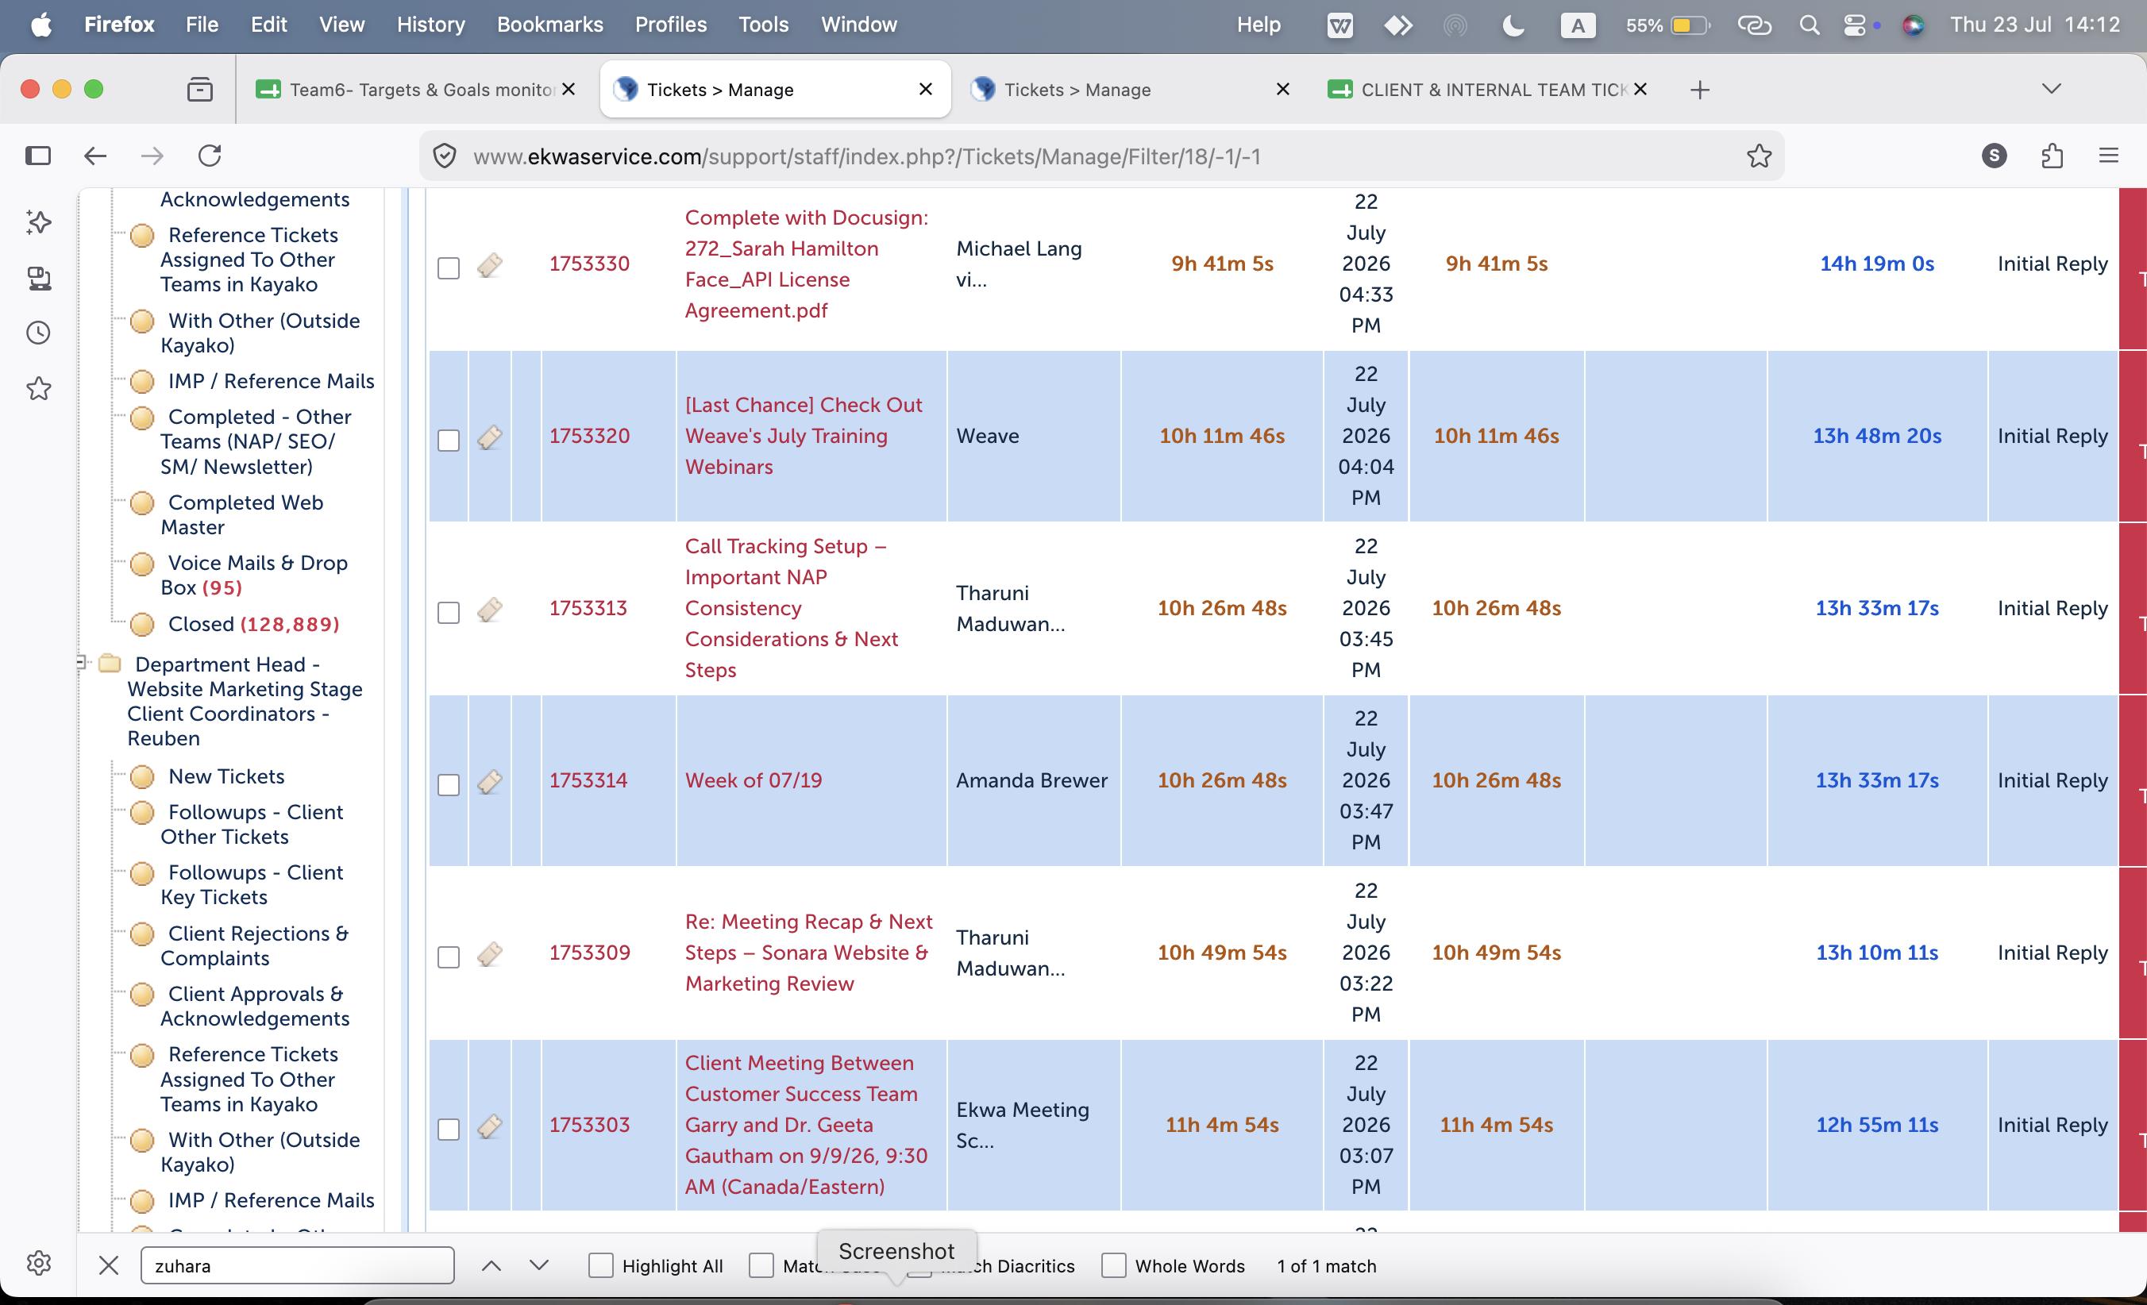The height and width of the screenshot is (1305, 2147).
Task: Close the find bar with X
Action: point(109,1265)
